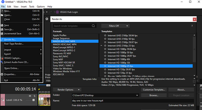Star the Internet HD 720p 29.97 fps template
This screenshot has width=202, height=110.
pos(105,70)
